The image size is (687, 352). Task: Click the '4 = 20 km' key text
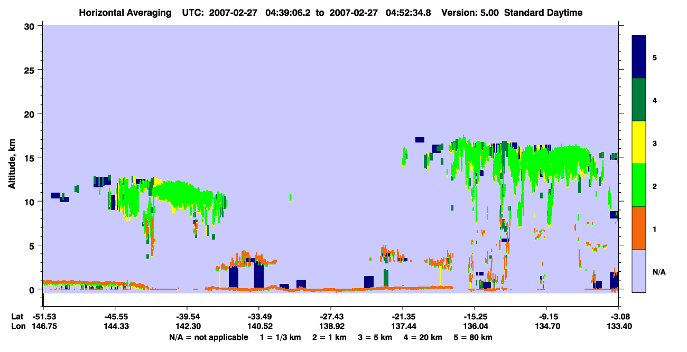click(x=423, y=337)
